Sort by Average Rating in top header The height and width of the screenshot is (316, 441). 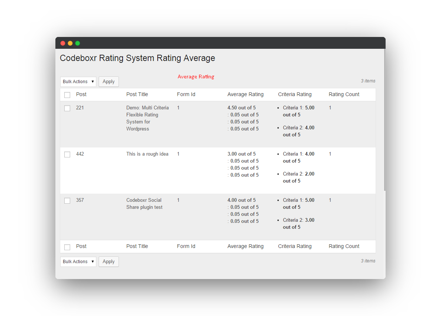246,95
